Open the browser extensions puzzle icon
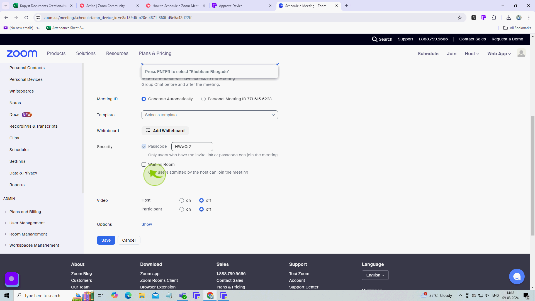 pos(494,18)
